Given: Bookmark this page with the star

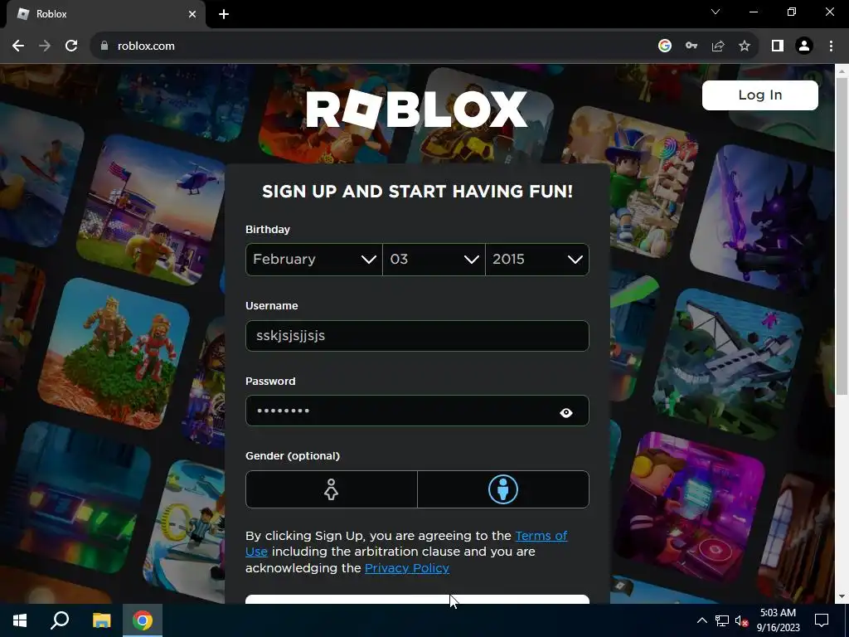Looking at the screenshot, I should tap(745, 46).
